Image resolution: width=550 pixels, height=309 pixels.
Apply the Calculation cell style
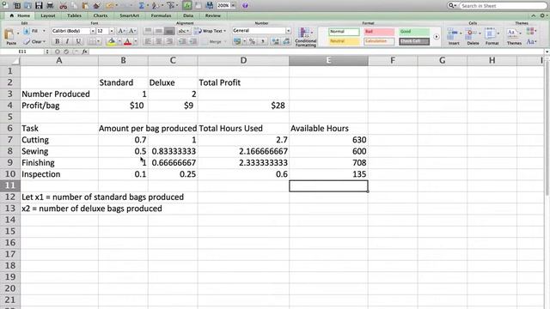(x=379, y=41)
